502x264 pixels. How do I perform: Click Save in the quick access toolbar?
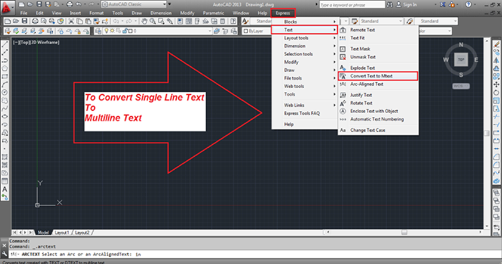[x=39, y=4]
